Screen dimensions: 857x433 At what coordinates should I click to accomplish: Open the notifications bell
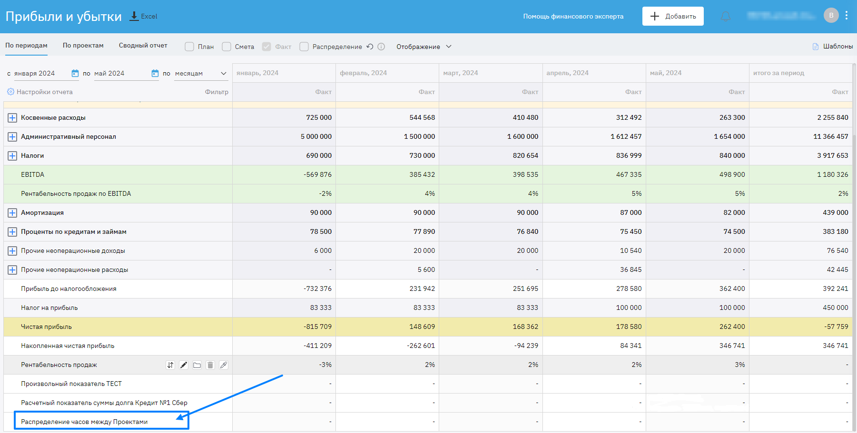[725, 16]
